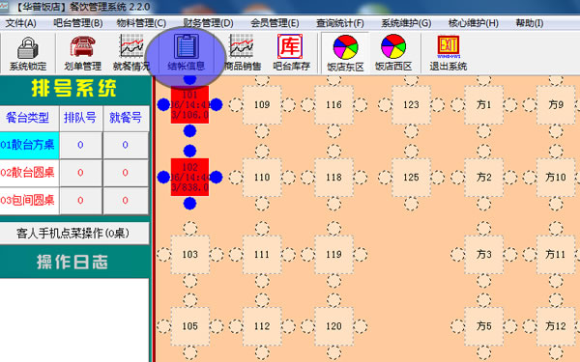
Task: Select occupied red table 102
Action: [189, 178]
